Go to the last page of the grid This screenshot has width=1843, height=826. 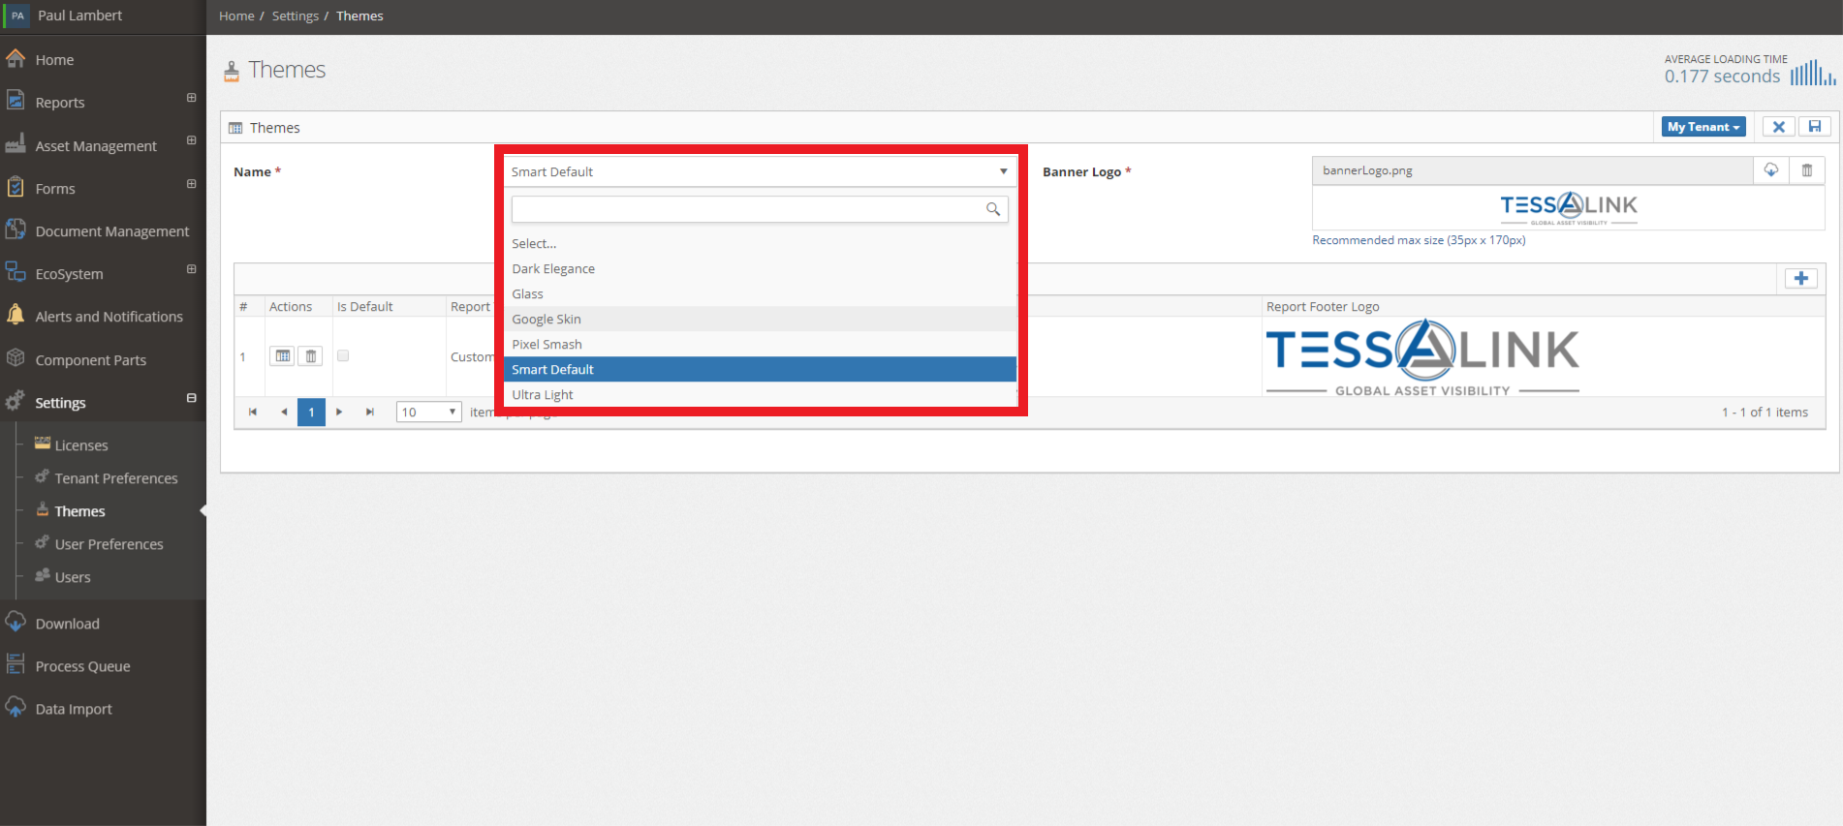coord(369,412)
